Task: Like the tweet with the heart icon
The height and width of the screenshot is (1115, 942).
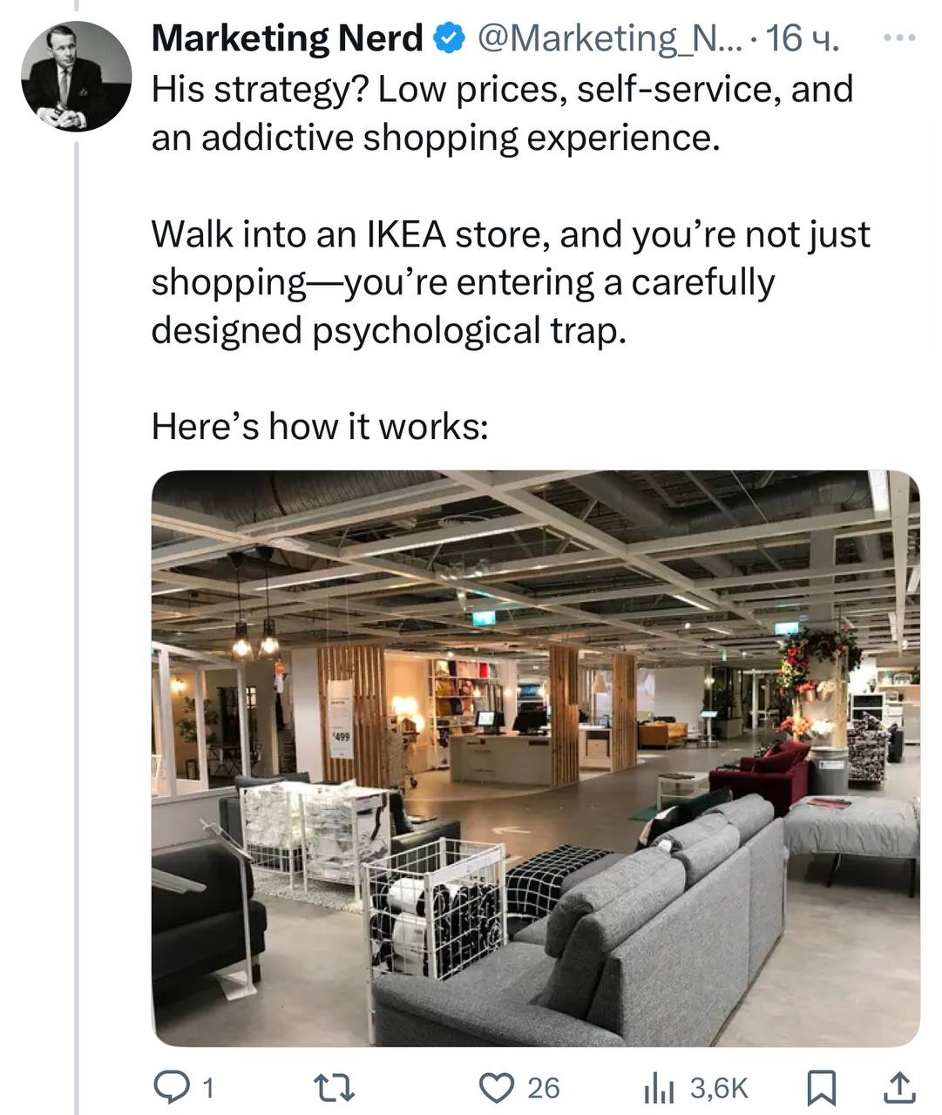Action: (497, 1086)
